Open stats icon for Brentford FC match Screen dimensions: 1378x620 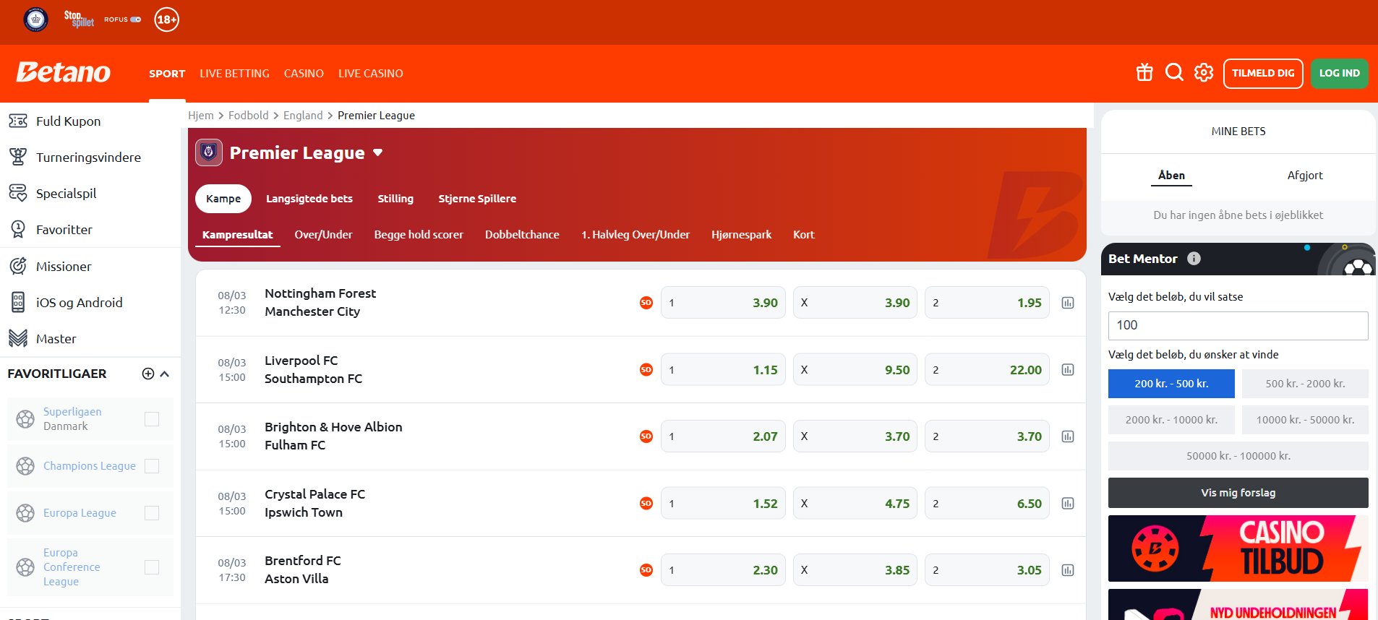[1067, 570]
